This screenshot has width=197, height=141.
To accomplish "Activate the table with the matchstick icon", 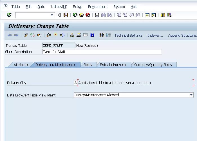I will [x=55, y=35].
